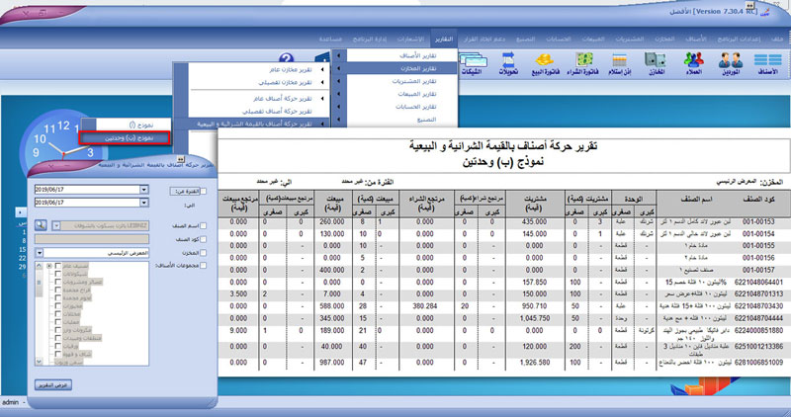Open the الأصناف items toolbar icon
Screen dimensions: 791x417
point(768,64)
